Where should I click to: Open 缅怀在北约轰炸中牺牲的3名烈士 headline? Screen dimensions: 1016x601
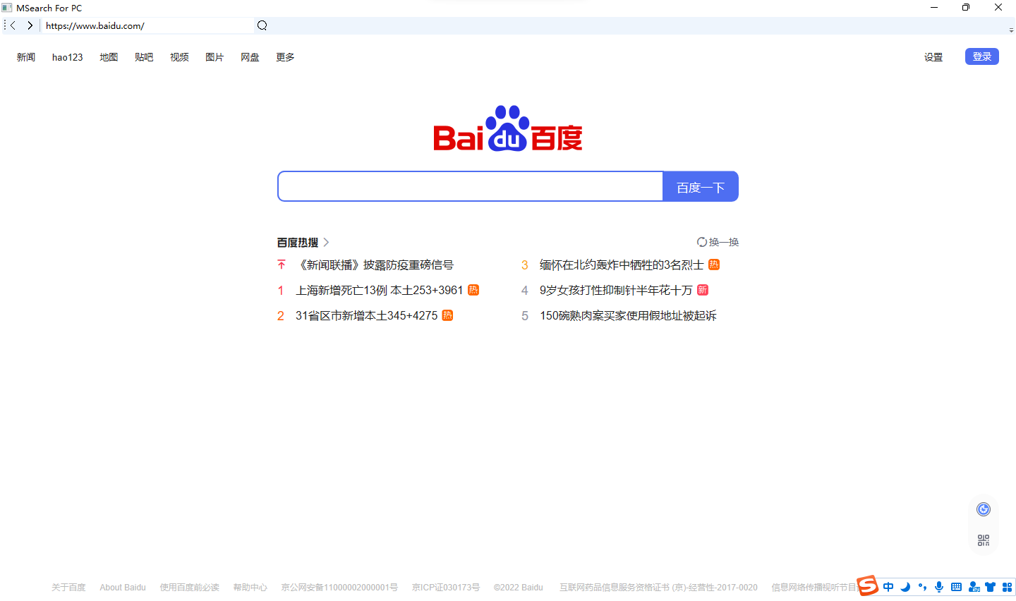[x=622, y=265]
